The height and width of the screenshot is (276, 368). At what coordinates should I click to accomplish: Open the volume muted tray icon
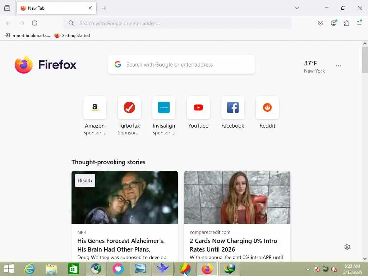click(x=334, y=269)
